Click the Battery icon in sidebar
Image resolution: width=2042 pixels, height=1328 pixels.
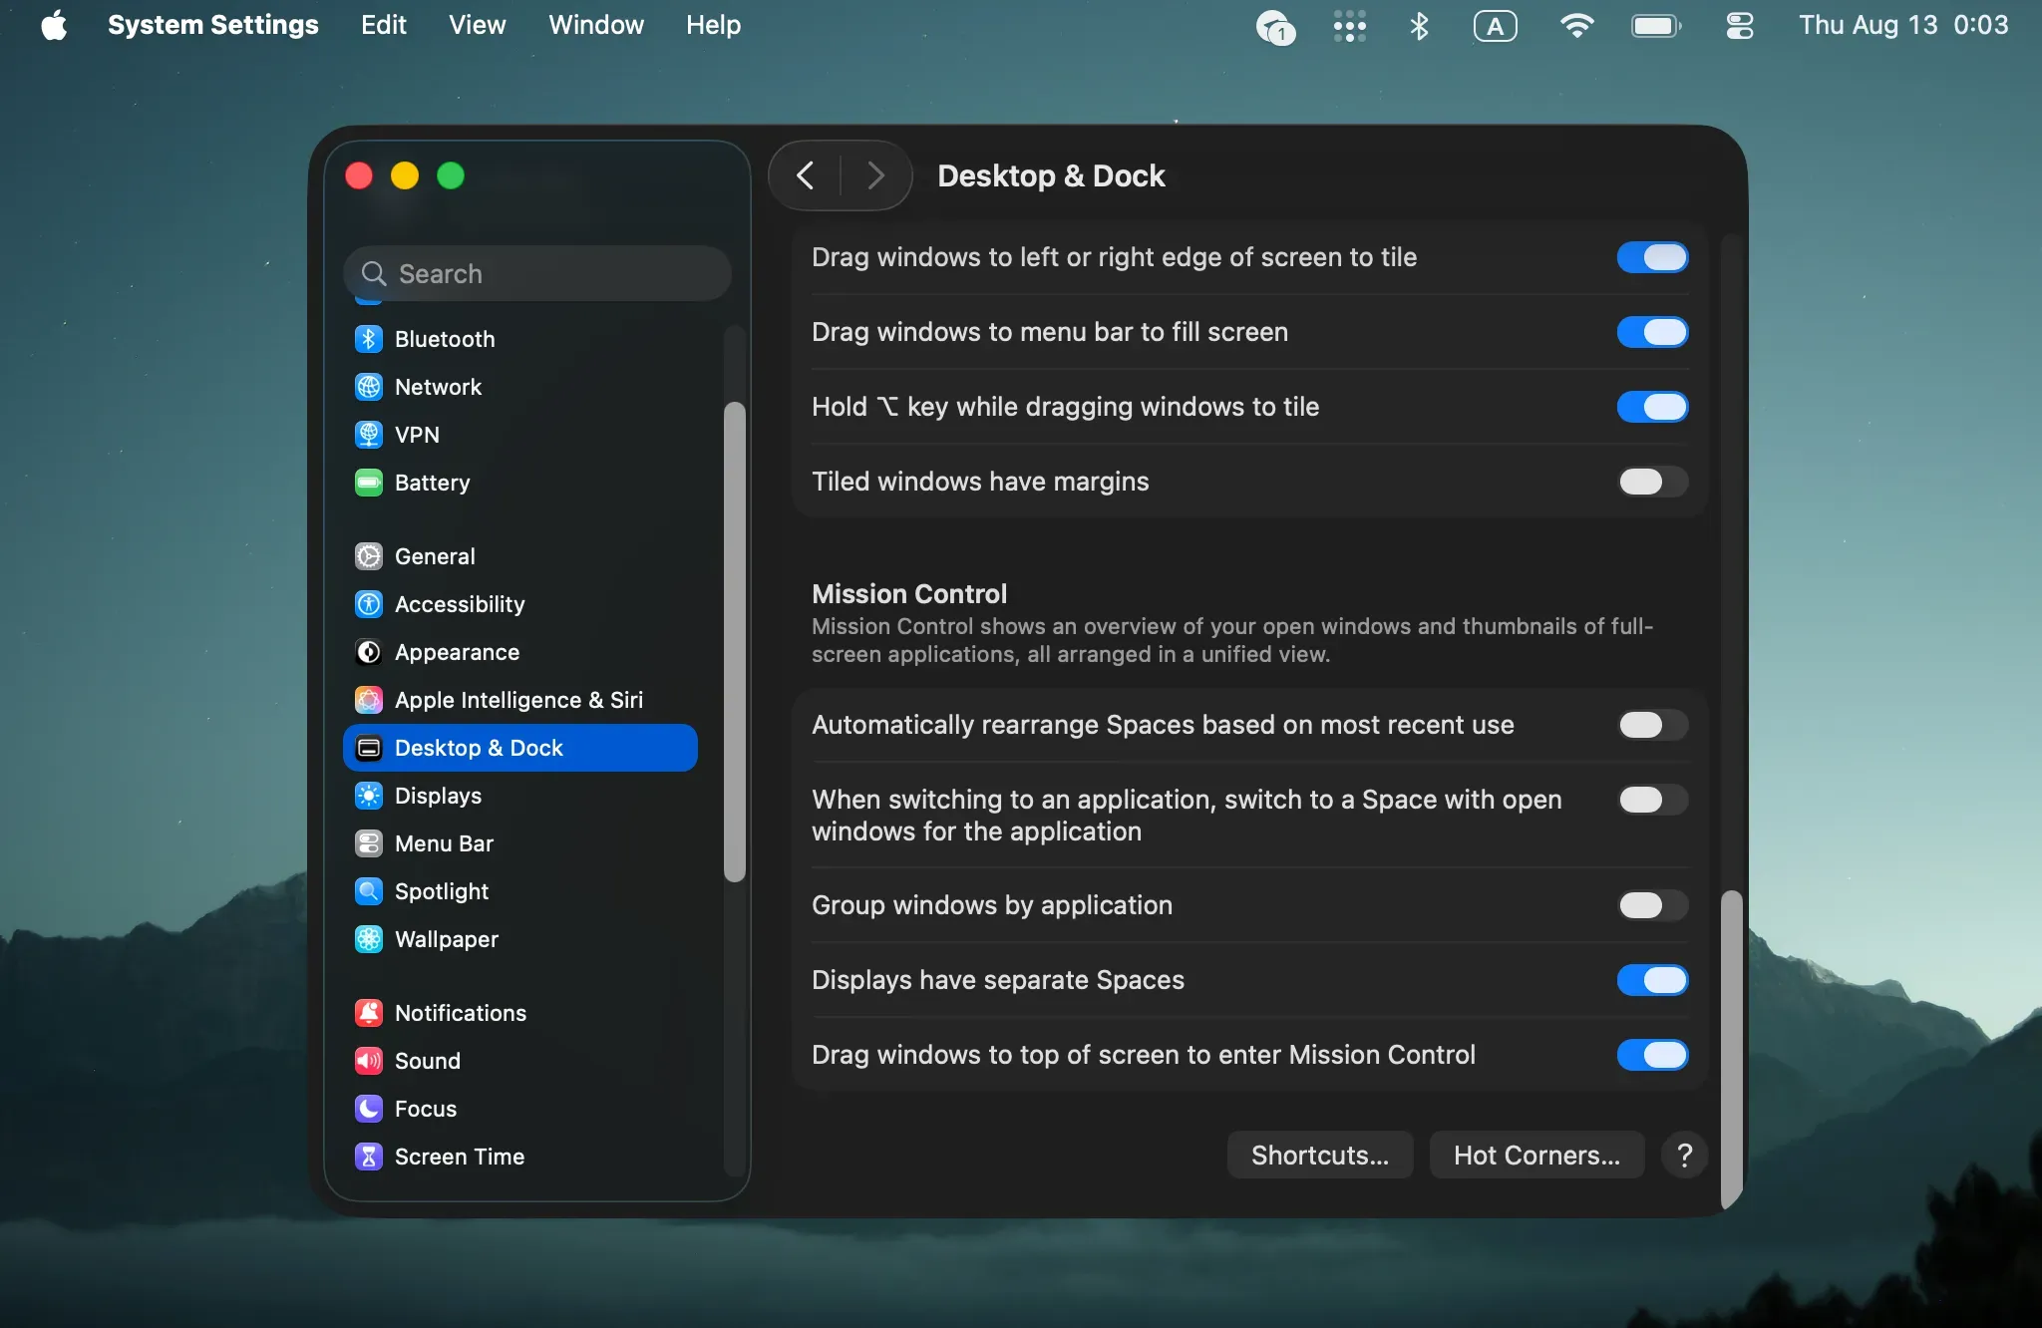[x=369, y=483]
